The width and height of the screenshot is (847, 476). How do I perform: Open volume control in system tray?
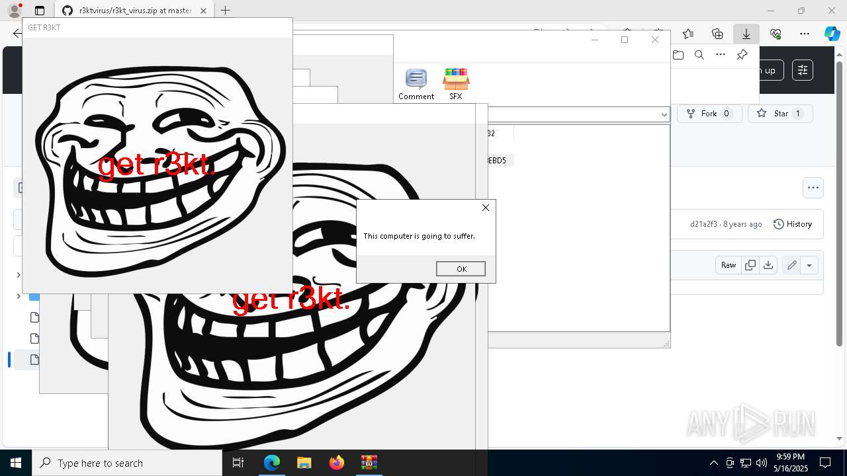(x=761, y=463)
